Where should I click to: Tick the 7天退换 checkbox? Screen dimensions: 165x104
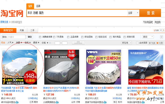tap(54, 37)
